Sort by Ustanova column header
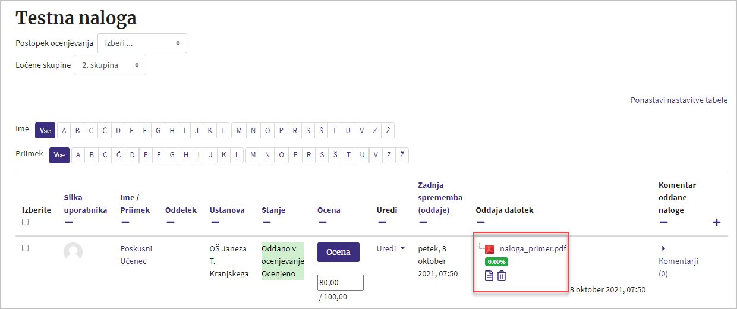737x309 pixels. (x=227, y=210)
